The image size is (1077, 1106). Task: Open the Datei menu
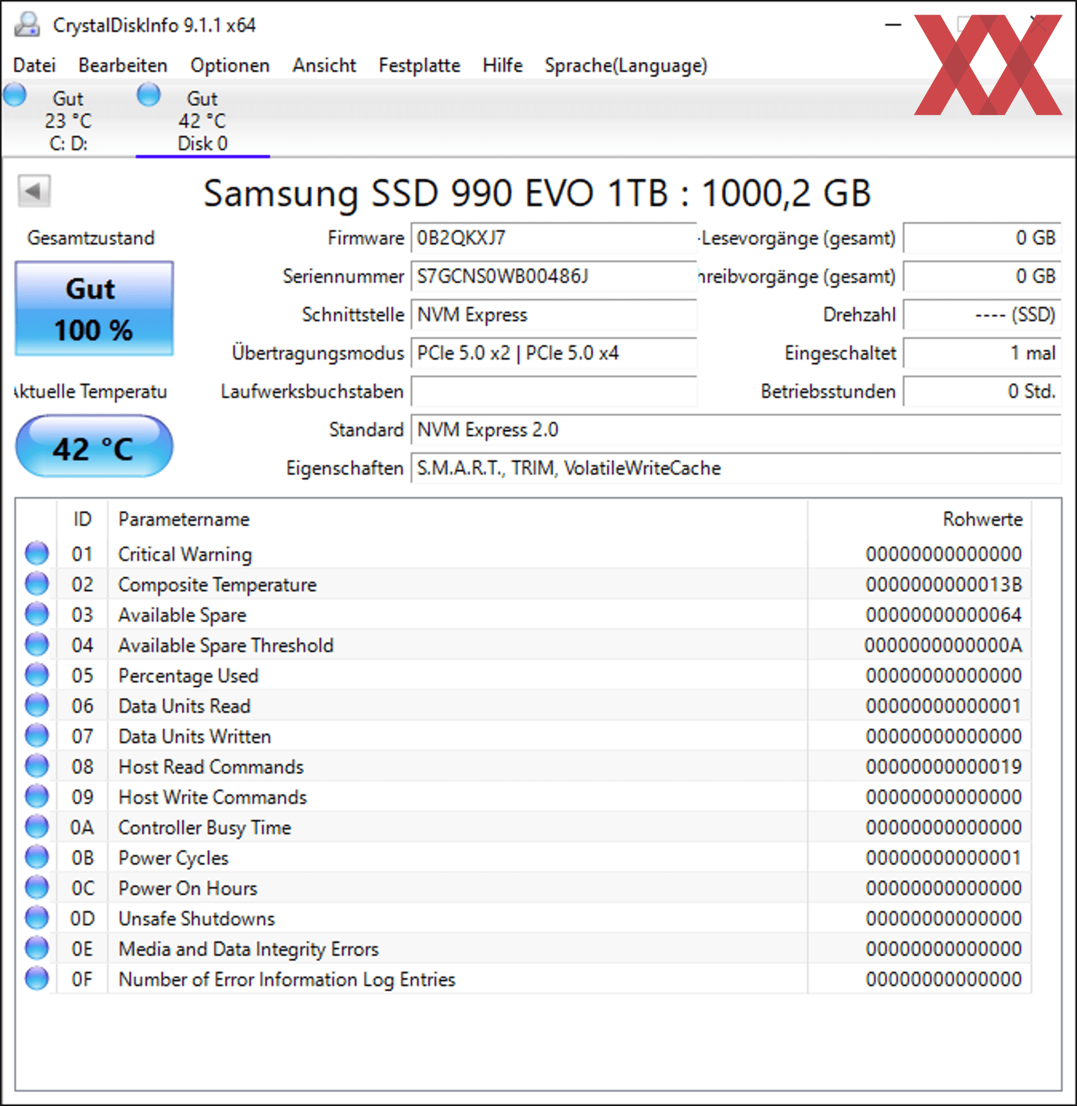[x=35, y=66]
